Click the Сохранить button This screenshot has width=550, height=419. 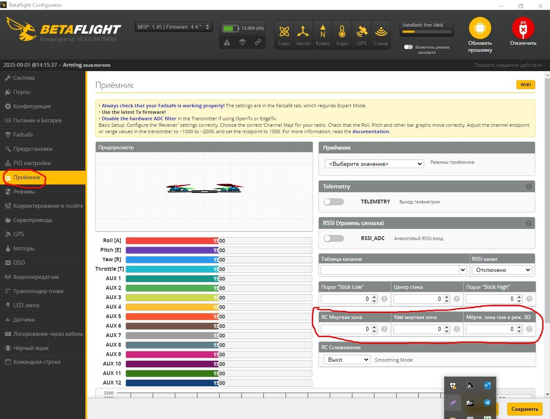(x=525, y=409)
